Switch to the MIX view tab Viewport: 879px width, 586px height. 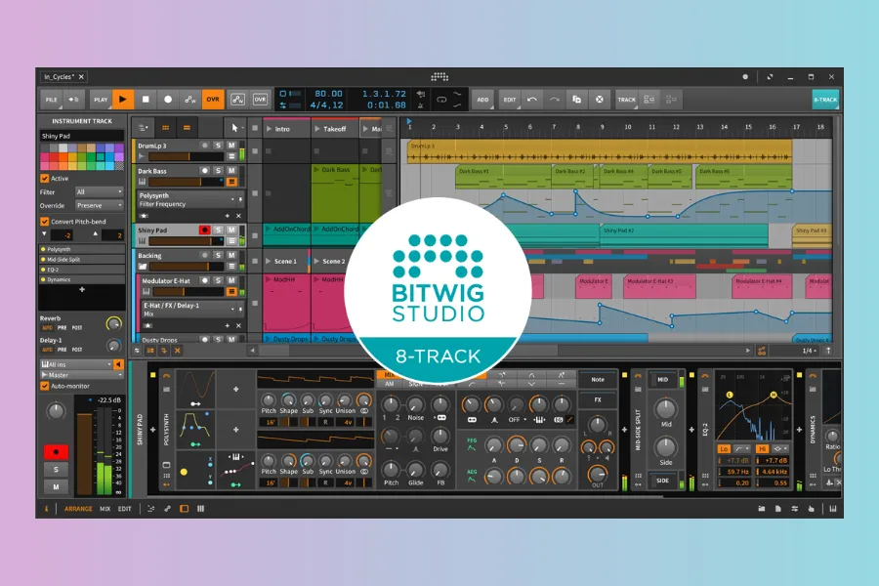[x=105, y=509]
